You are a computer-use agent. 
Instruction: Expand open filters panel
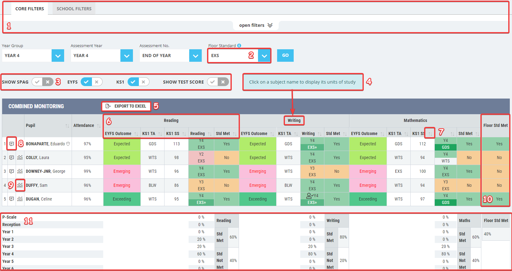(256, 25)
